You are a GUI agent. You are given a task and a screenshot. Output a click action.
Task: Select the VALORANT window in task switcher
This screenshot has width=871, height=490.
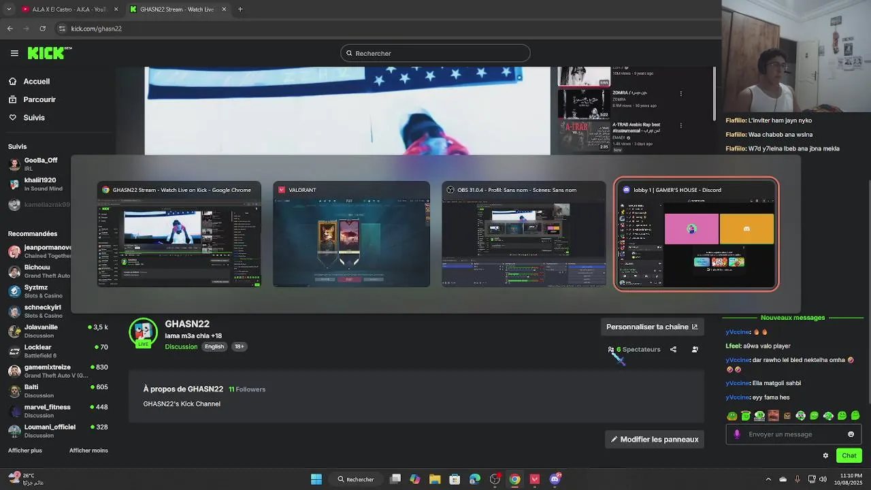pyautogui.click(x=351, y=234)
